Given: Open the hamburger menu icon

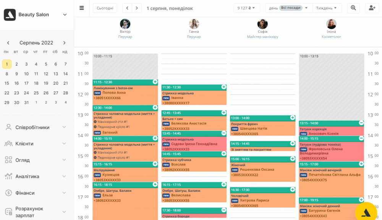Looking at the screenshot, I should pos(82,8).
